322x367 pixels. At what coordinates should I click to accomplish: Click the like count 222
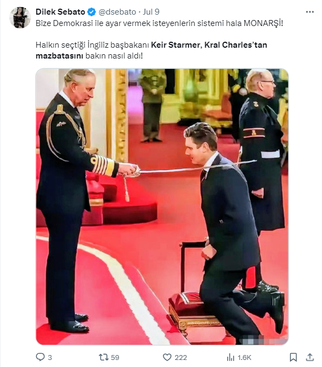181,358
